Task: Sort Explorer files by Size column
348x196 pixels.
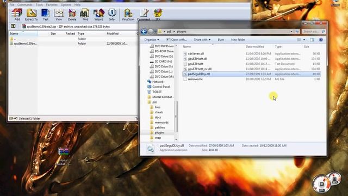Action: click(x=306, y=47)
